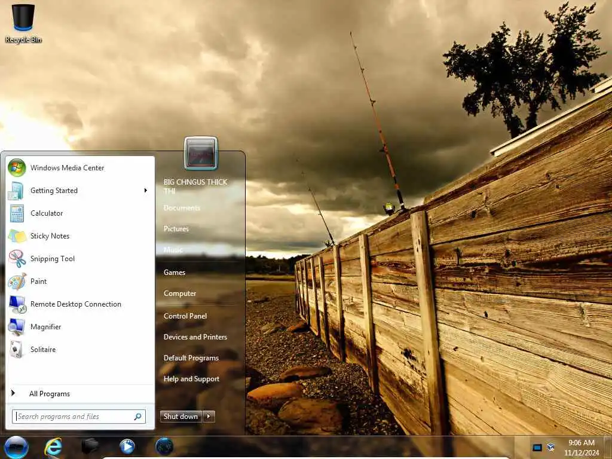Open the Sticky Notes icon
The width and height of the screenshot is (612, 459).
tap(17, 235)
